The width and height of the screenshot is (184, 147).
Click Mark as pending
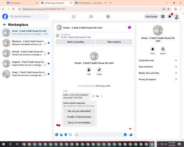[x=75, y=42]
